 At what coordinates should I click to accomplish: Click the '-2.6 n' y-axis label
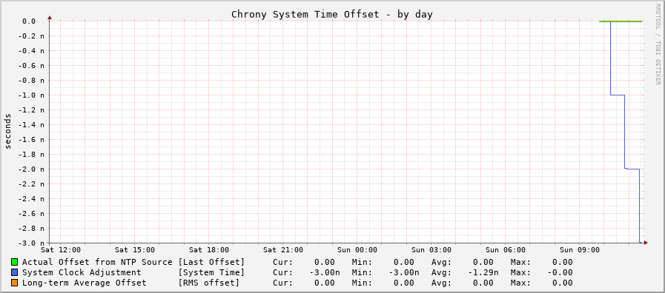(x=31, y=214)
